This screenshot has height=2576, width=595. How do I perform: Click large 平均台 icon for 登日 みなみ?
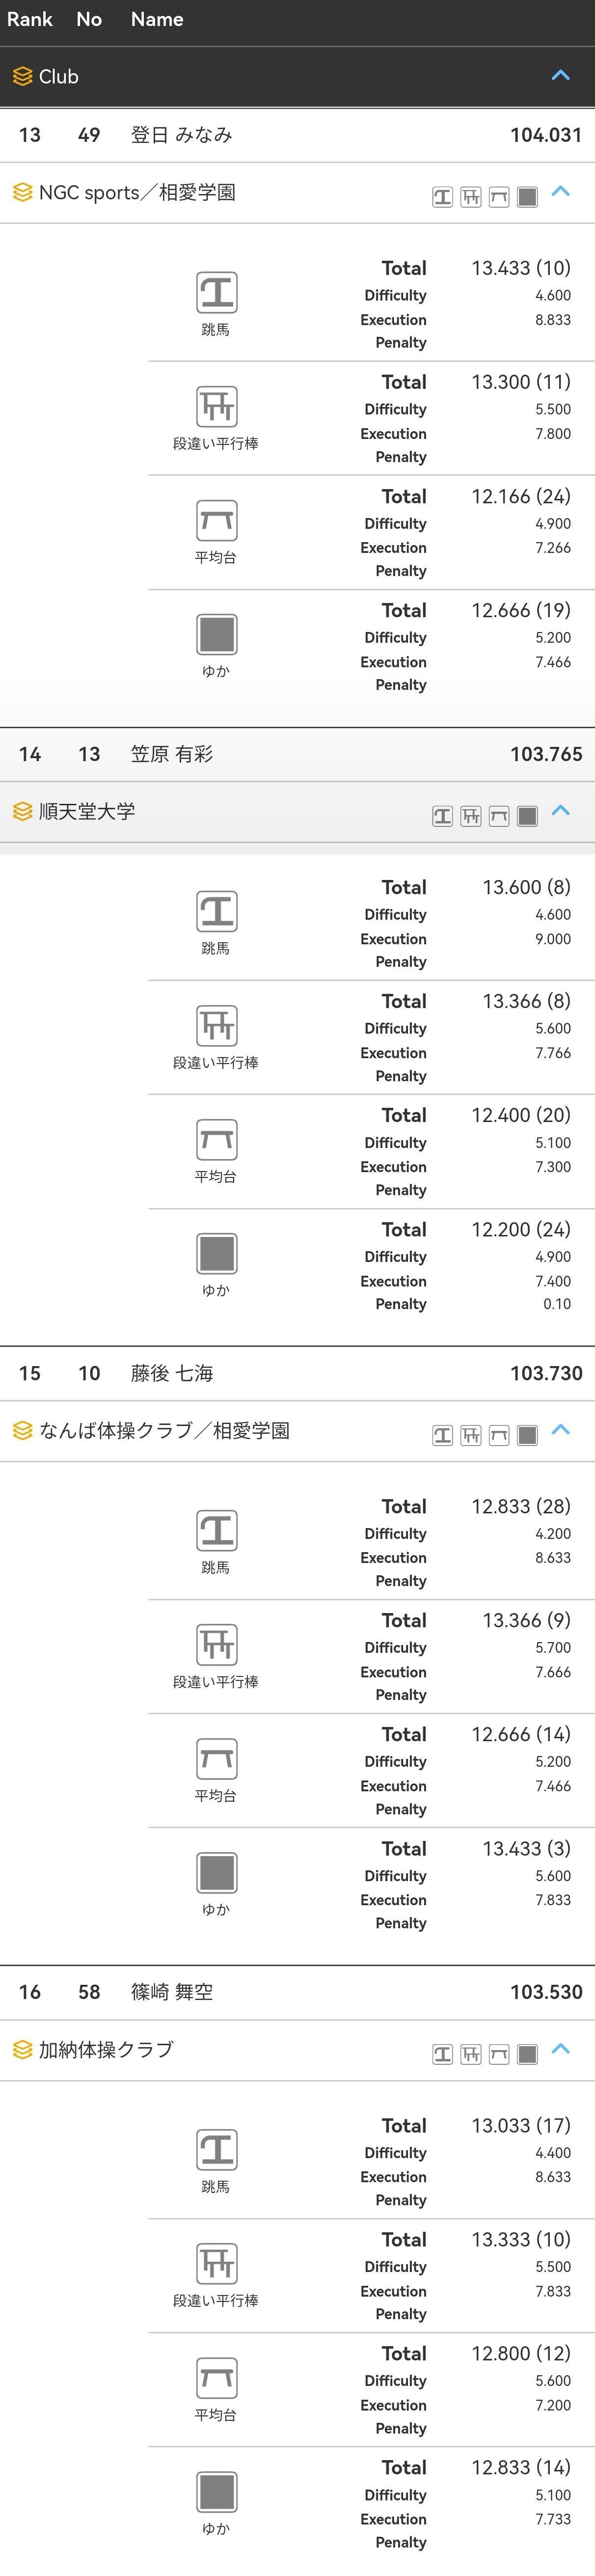(x=216, y=520)
